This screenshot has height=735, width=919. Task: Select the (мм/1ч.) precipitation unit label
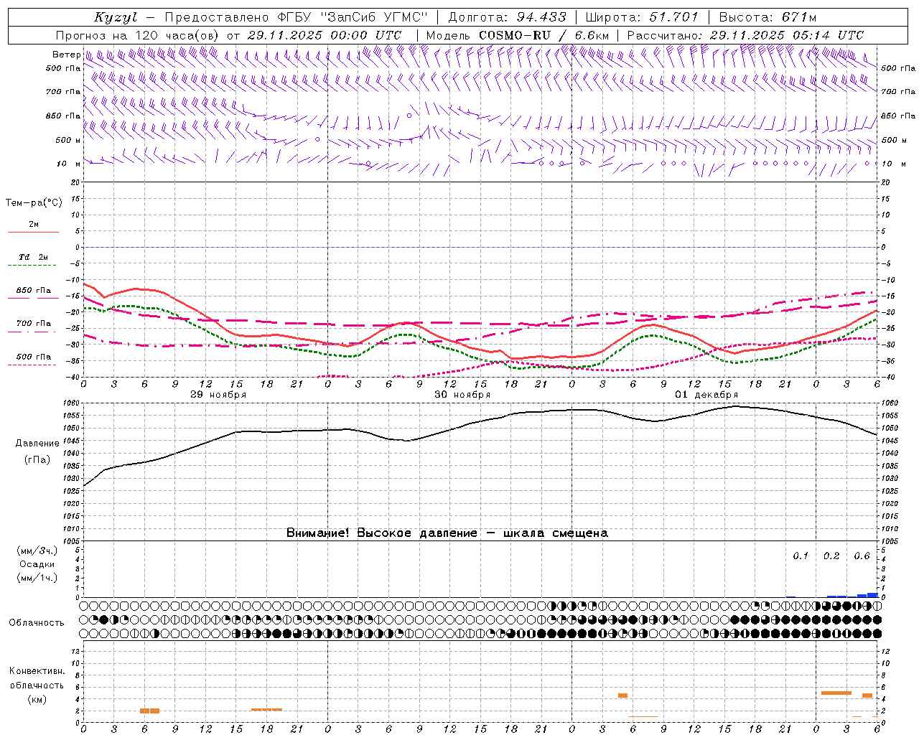[x=37, y=578]
